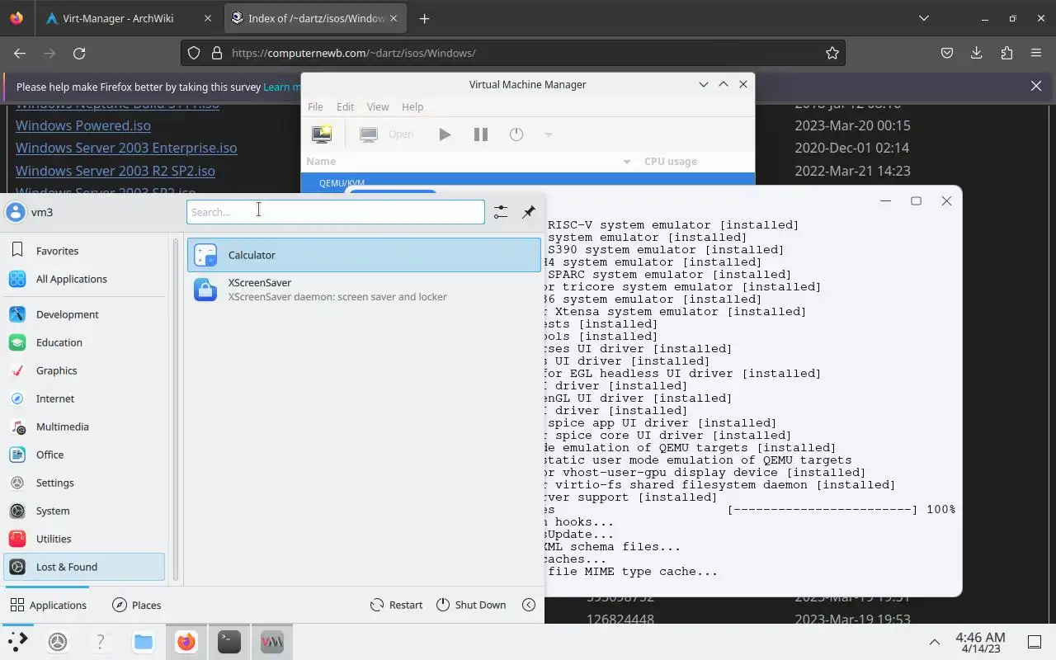This screenshot has height=660, width=1056.
Task: Open Windows Server 2003 Enterprise.iso link
Action: pyautogui.click(x=126, y=148)
